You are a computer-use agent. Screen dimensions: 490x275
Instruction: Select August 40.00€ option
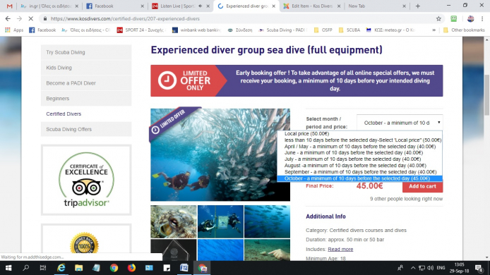[359, 166]
